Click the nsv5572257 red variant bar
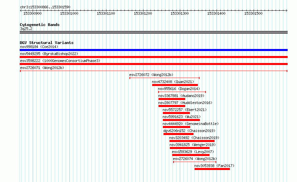 point(176,113)
